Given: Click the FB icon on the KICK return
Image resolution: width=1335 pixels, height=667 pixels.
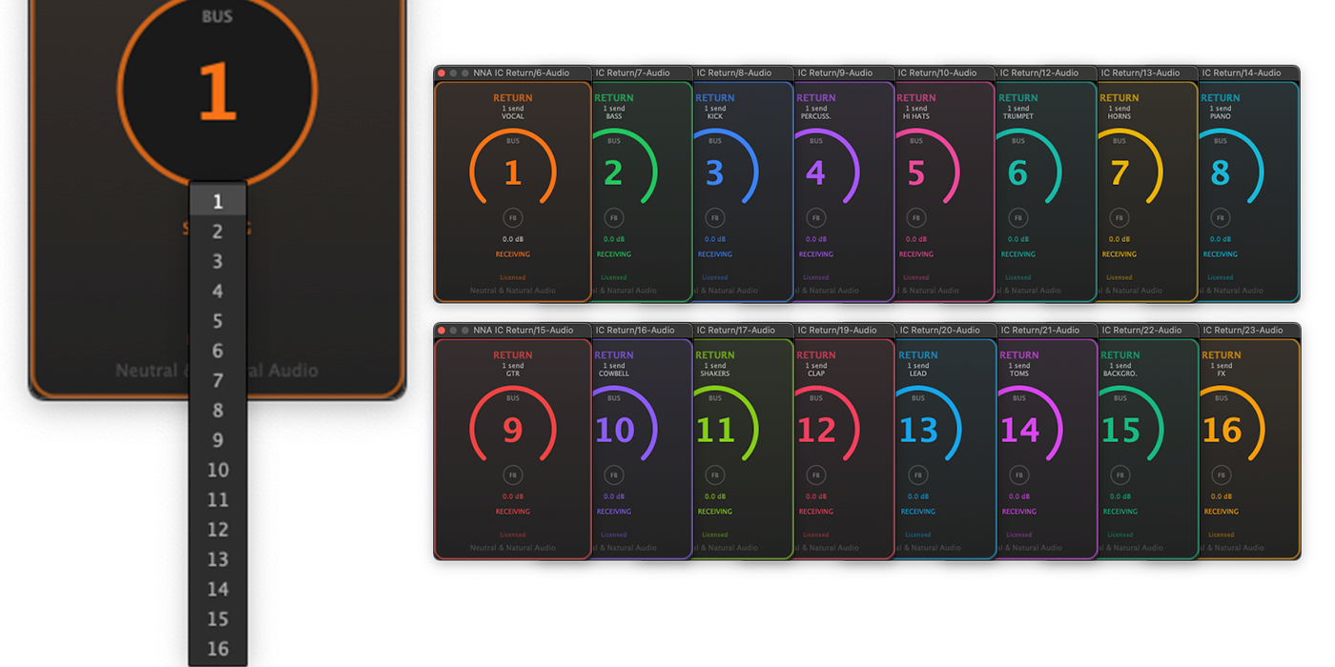Looking at the screenshot, I should tap(714, 216).
